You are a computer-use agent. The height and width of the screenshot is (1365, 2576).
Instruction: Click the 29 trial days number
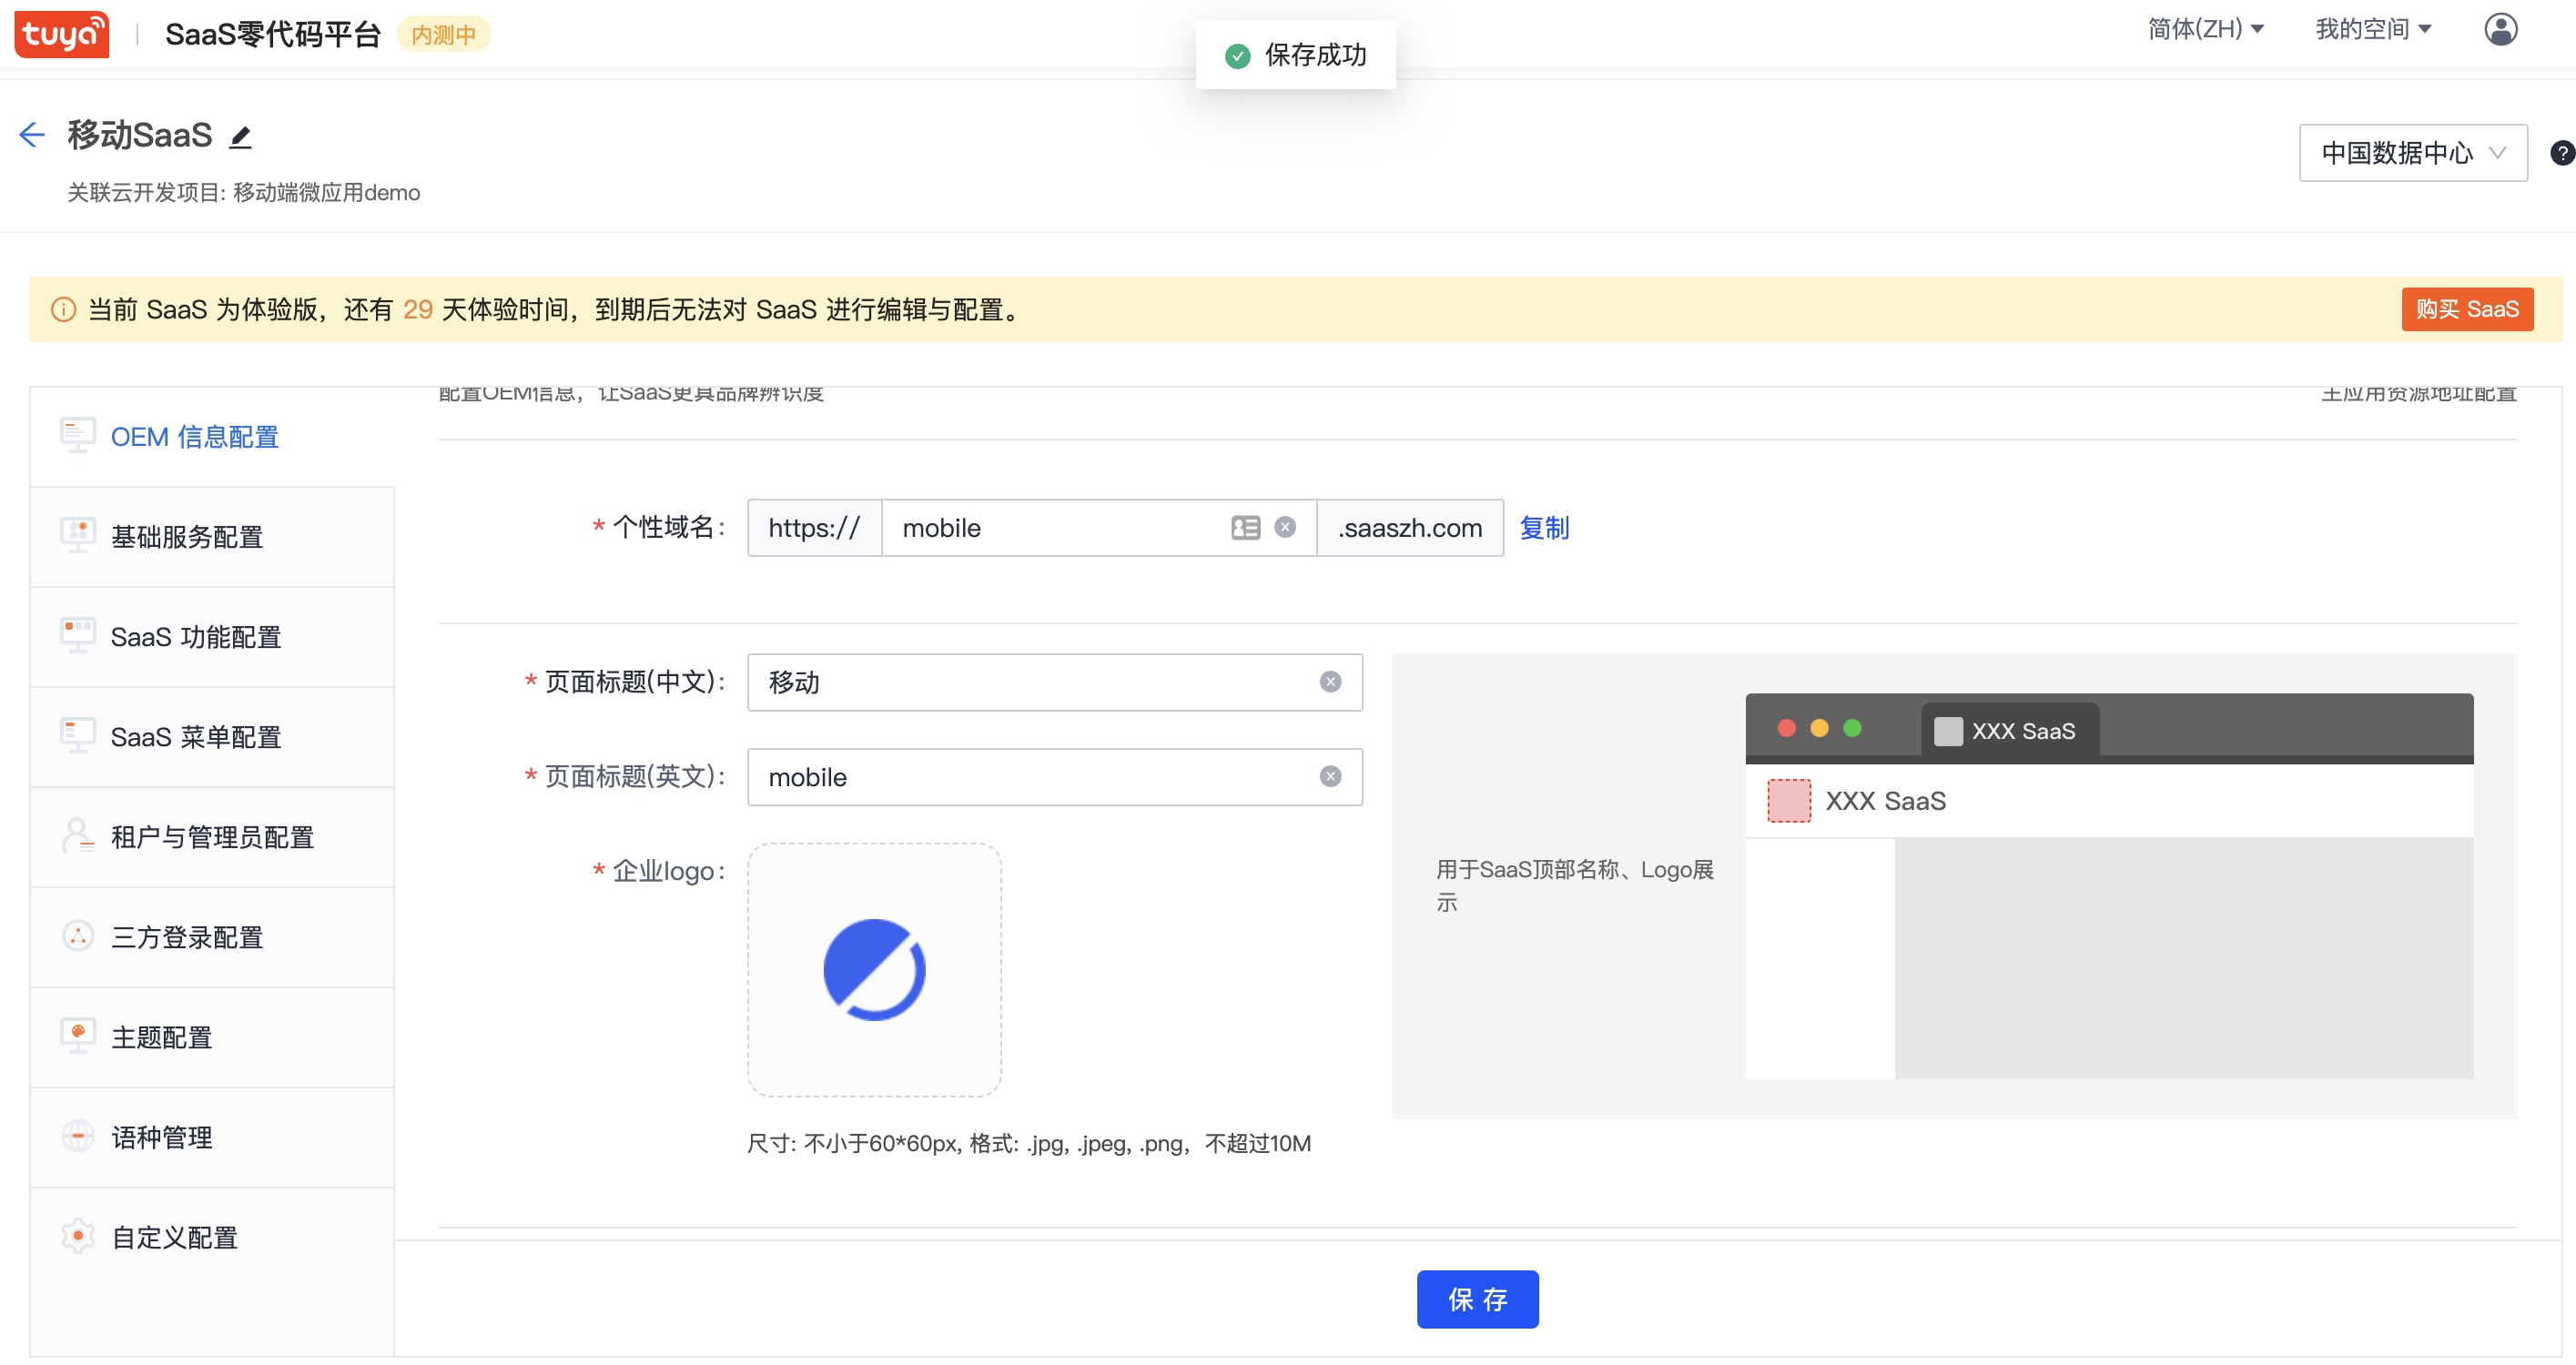point(417,310)
